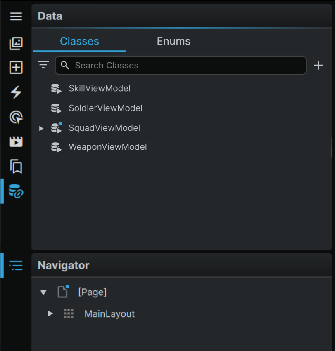Select the Data binding database icon
335x351 pixels.
(x=16, y=191)
